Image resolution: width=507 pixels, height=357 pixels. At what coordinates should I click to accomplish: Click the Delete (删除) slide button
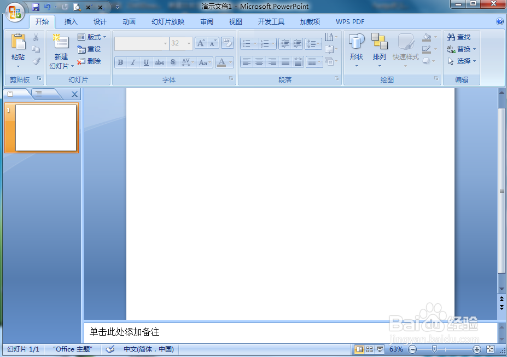click(x=89, y=61)
